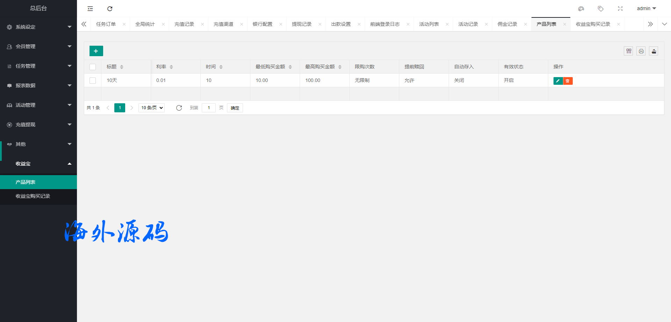The image size is (671, 322).
Task: Collapse the sidebar with the menu toggle icon
Action: click(90, 9)
